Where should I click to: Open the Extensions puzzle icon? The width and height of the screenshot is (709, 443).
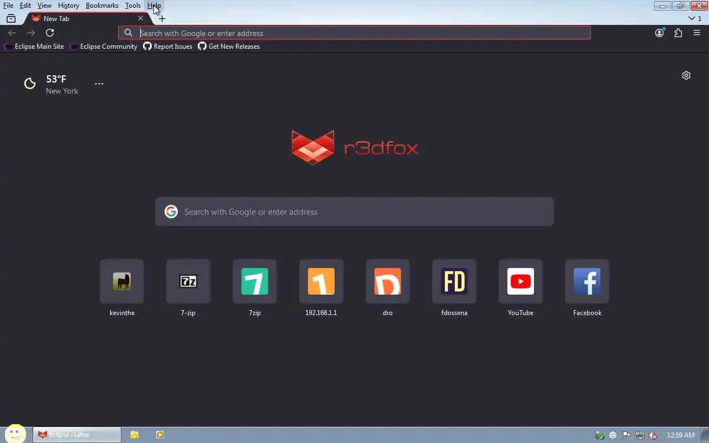click(x=678, y=33)
